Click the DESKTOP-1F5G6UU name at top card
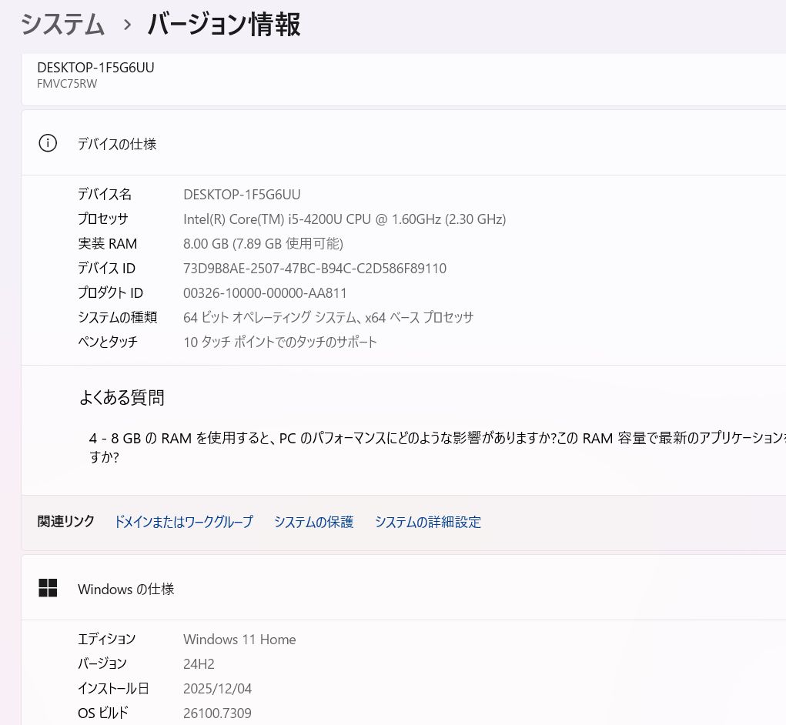 [x=95, y=68]
